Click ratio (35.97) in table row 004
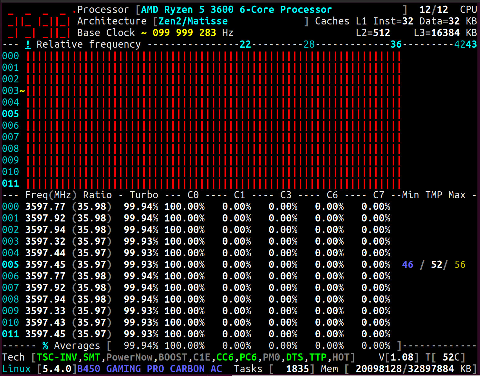This screenshot has height=376, width=480. pos(91,253)
